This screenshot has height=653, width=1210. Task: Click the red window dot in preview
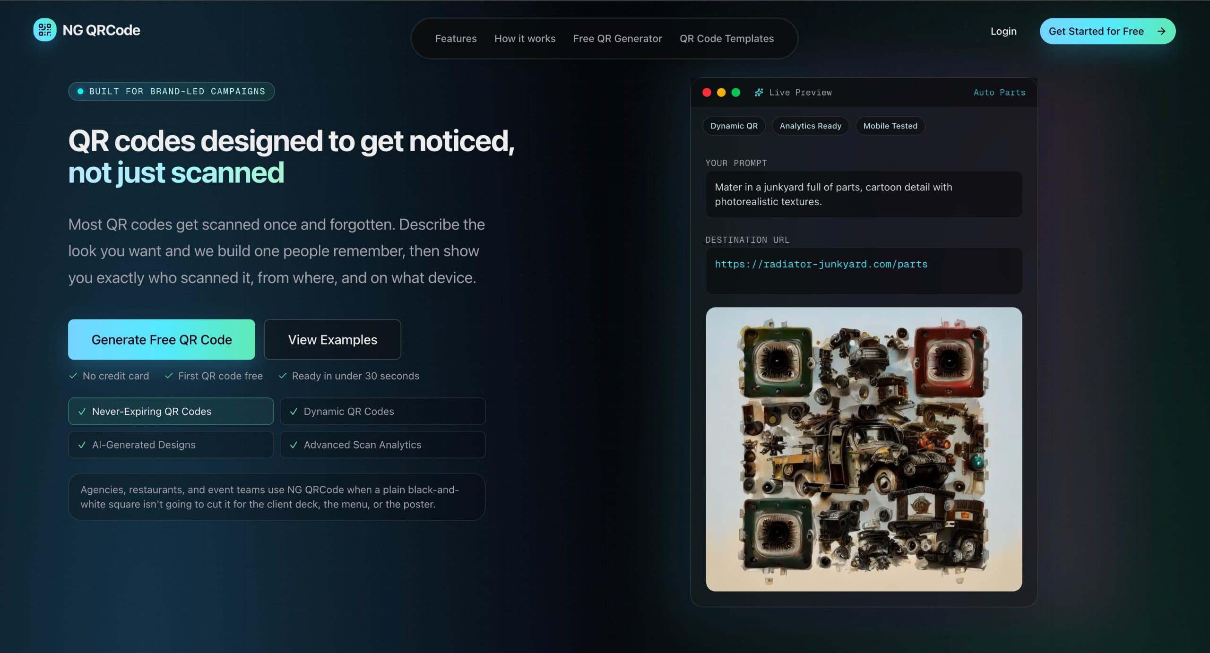tap(707, 93)
